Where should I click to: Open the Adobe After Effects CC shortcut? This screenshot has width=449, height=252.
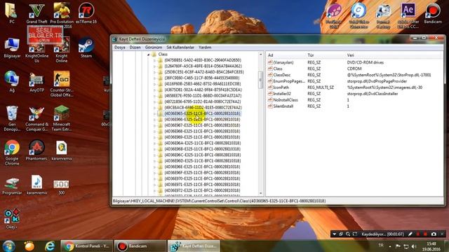tap(408, 15)
